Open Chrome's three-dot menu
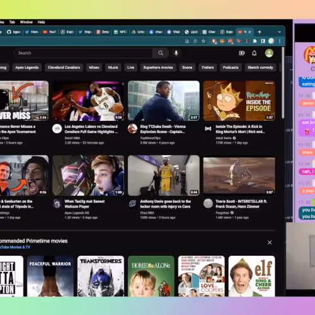Viewport: 315px width, 315px height. coord(280,41)
